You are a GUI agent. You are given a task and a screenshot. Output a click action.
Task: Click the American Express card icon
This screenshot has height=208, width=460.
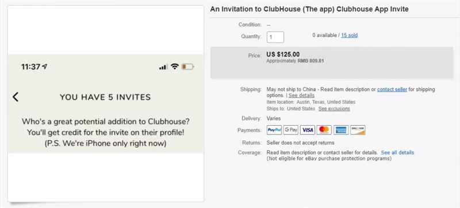[x=341, y=130]
